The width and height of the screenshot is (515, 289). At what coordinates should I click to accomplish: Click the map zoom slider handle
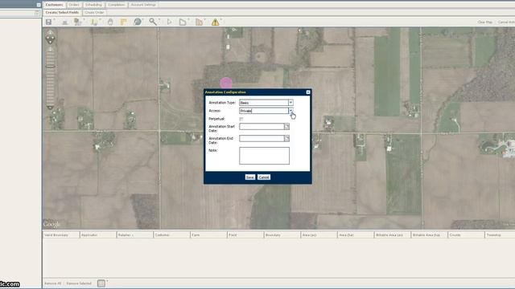tap(50, 66)
